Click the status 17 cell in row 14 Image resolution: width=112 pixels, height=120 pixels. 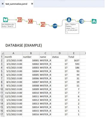(60, 103)
